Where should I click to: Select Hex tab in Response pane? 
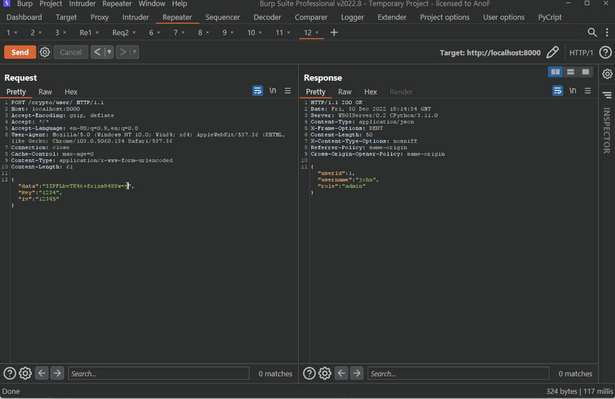click(370, 92)
